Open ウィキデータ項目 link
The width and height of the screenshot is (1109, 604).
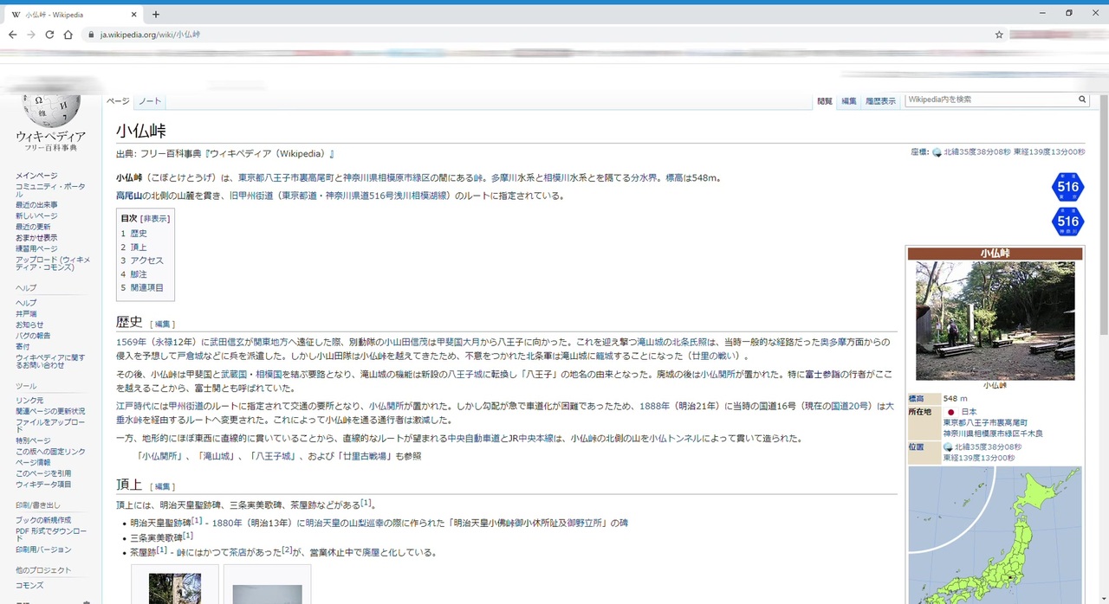coord(43,485)
